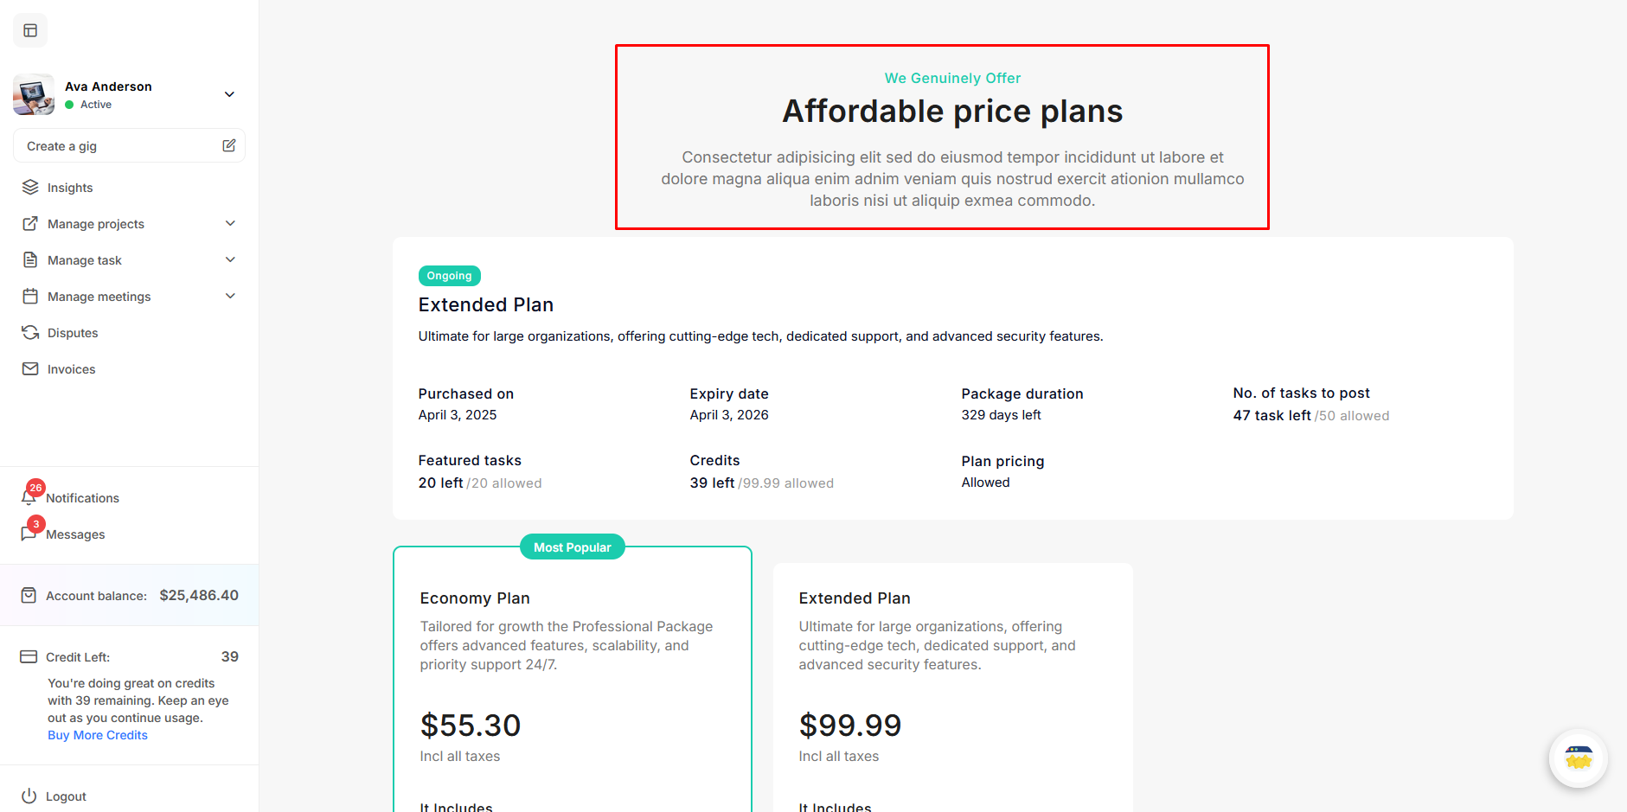
Task: Open Insights from the sidebar
Action: [x=70, y=188]
